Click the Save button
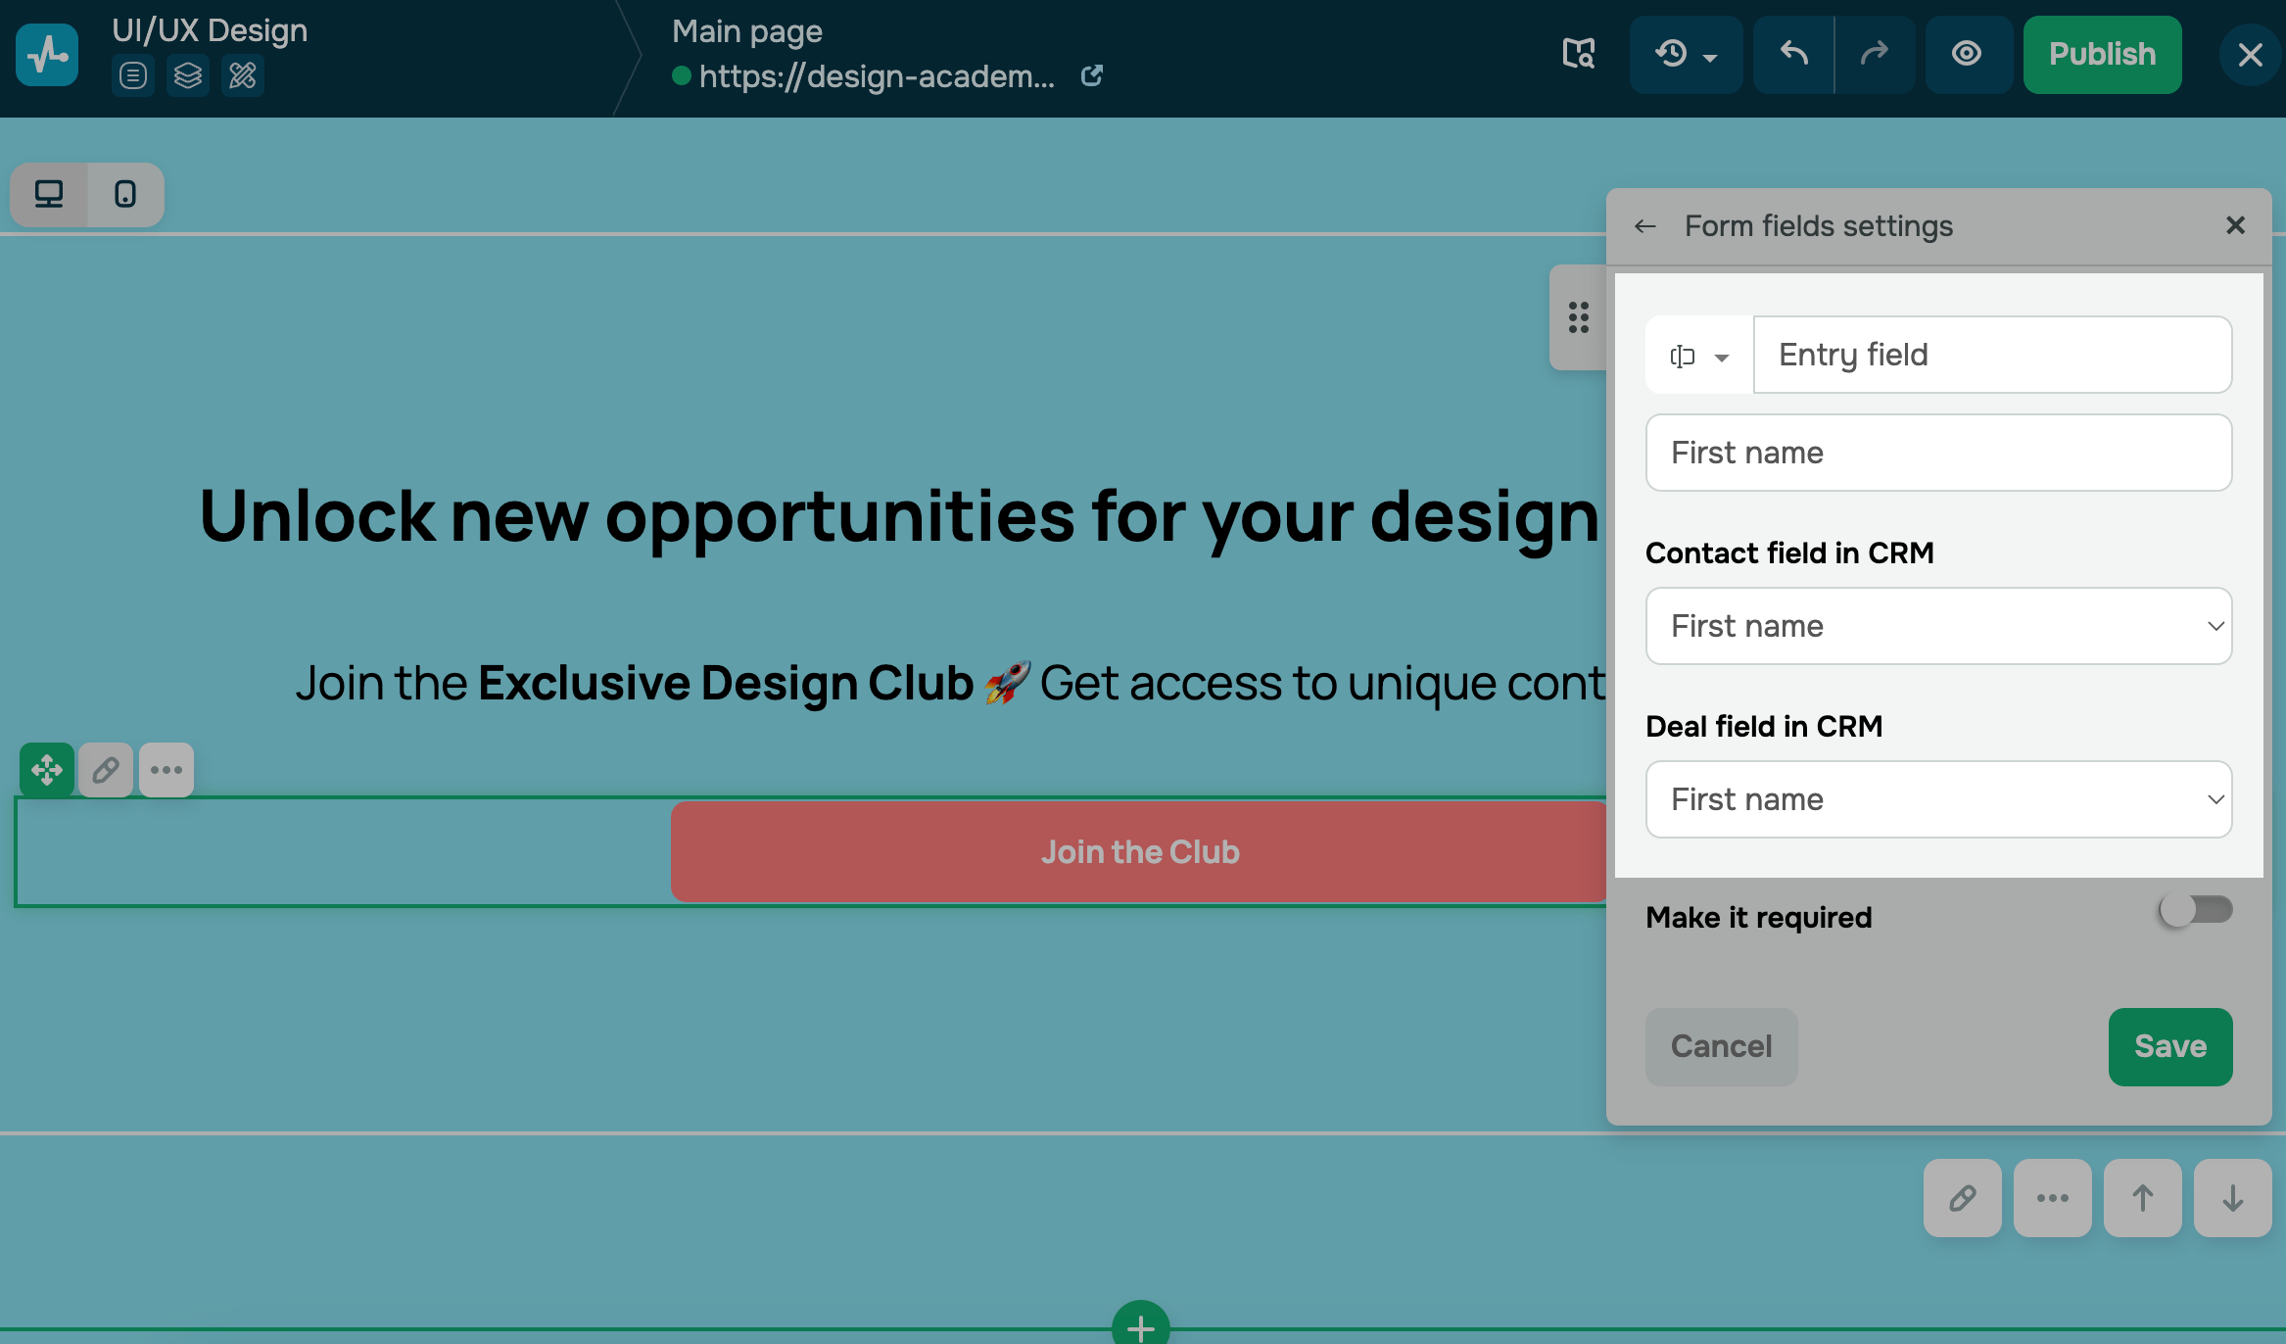 tap(2169, 1046)
